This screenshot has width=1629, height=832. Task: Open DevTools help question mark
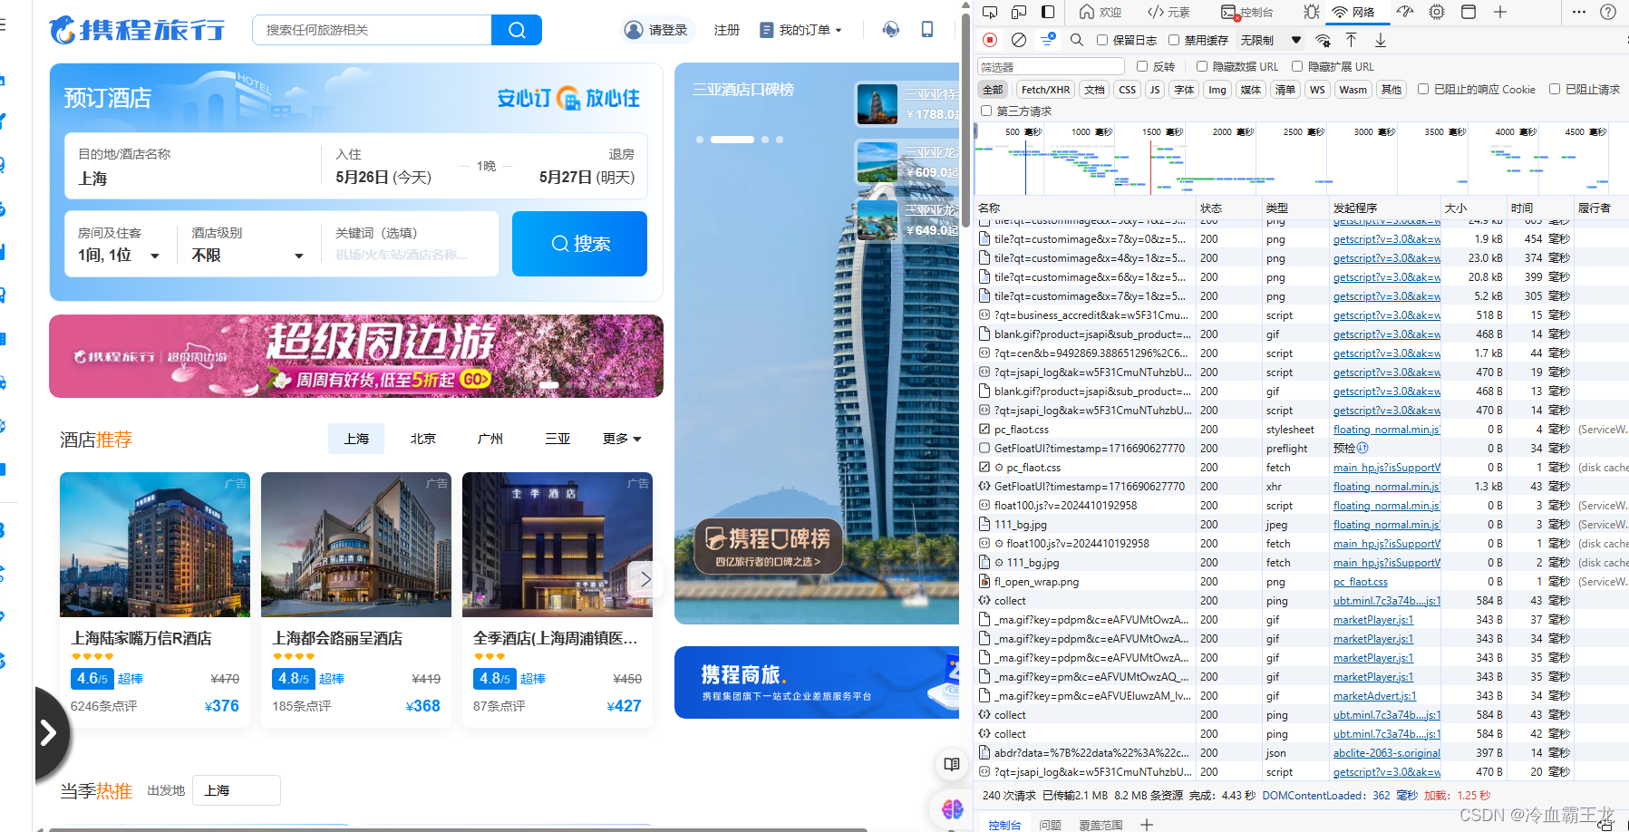pyautogui.click(x=1608, y=12)
